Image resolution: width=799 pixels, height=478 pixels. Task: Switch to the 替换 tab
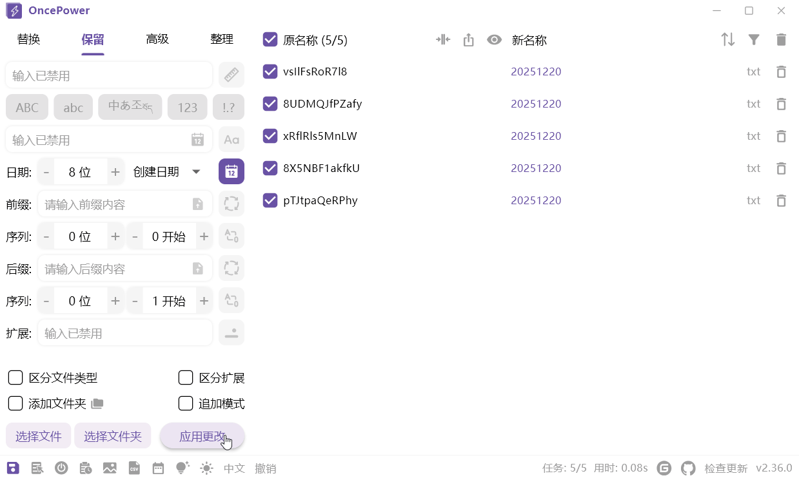pos(28,39)
